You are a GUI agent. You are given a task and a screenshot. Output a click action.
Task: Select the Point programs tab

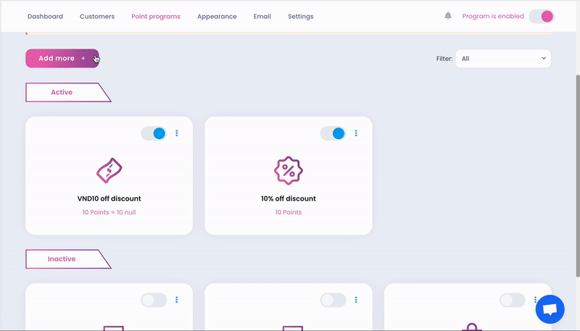tap(156, 16)
